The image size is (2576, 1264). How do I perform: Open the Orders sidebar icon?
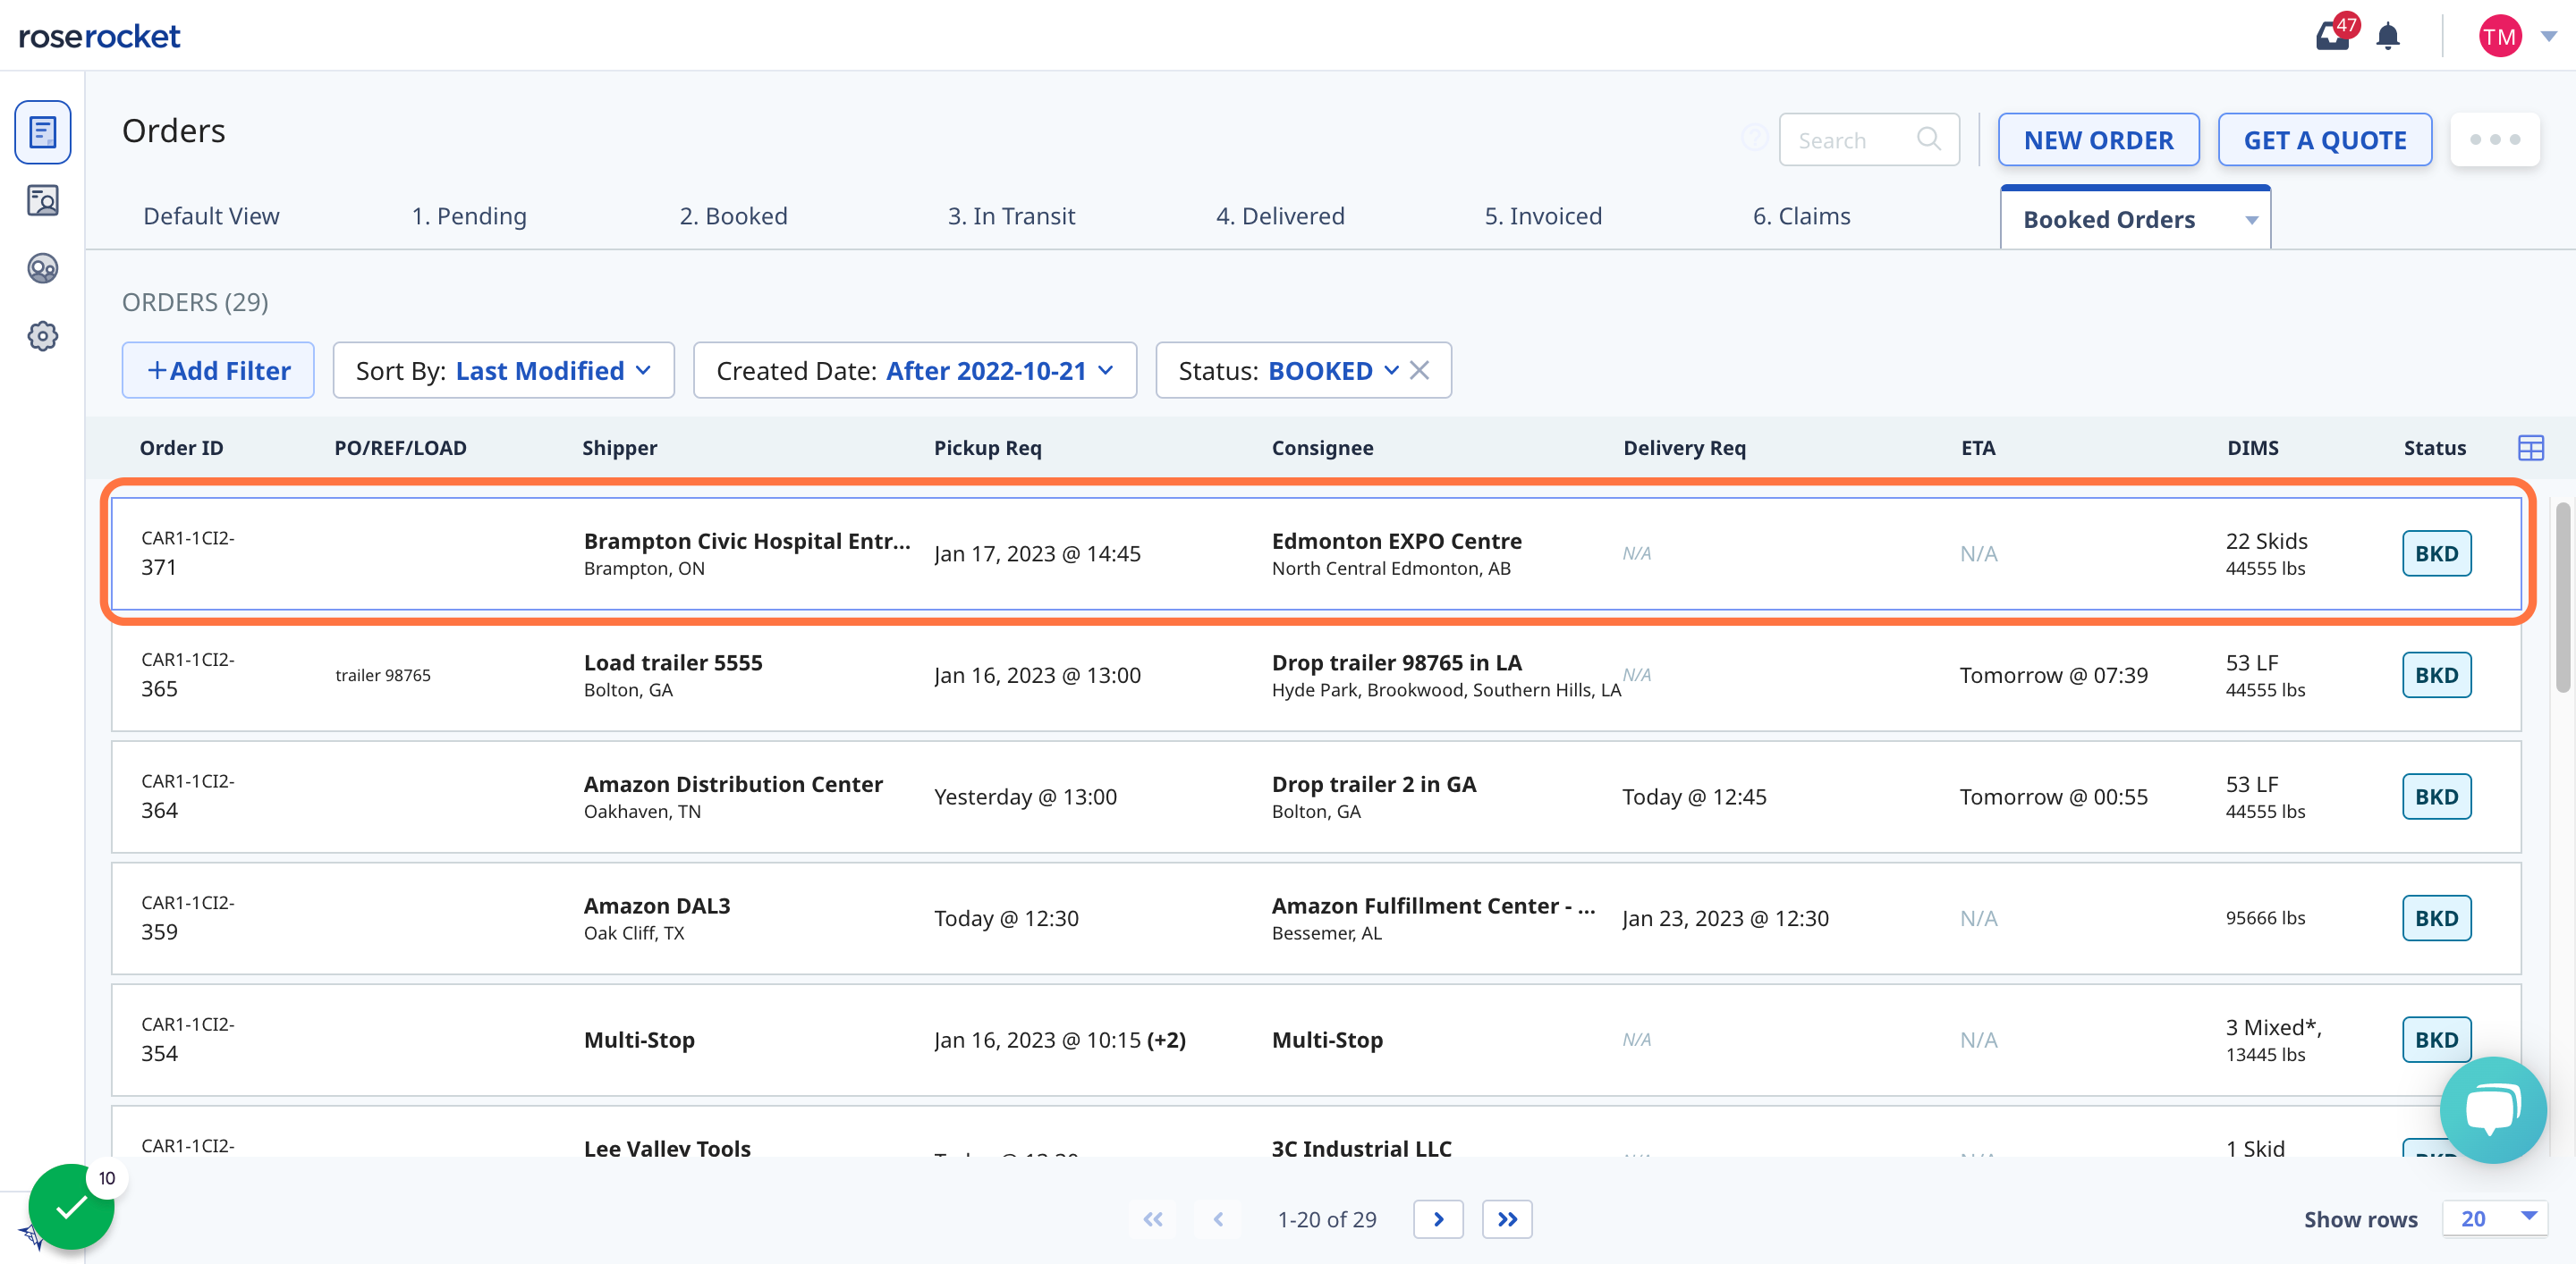pos(42,132)
